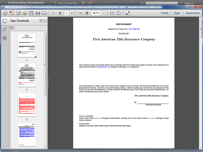203x152 pixels.
Task: Click the ISSUED BY text
Action: tap(124, 34)
